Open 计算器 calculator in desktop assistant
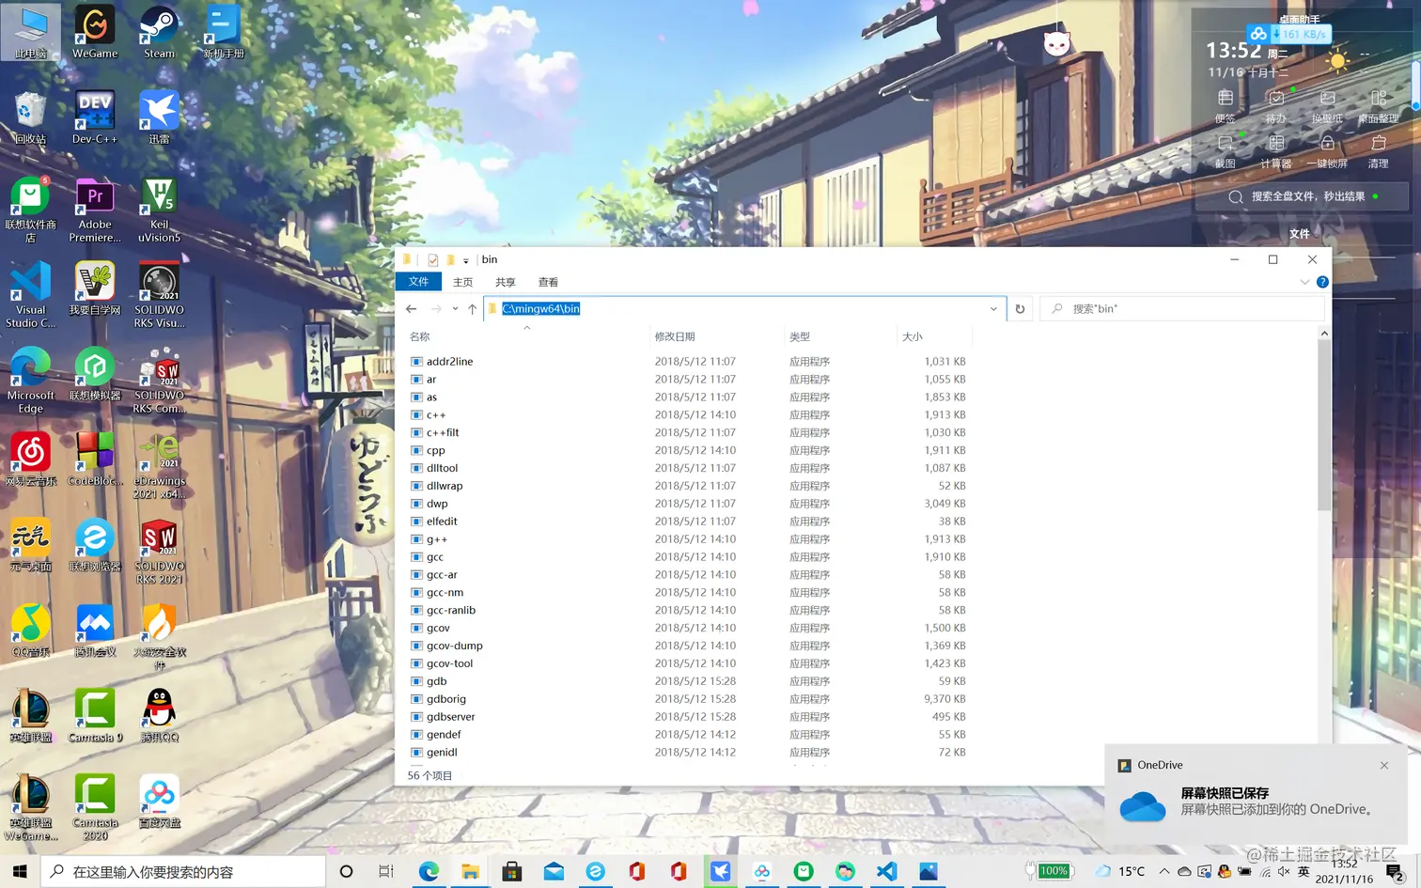 tap(1275, 151)
